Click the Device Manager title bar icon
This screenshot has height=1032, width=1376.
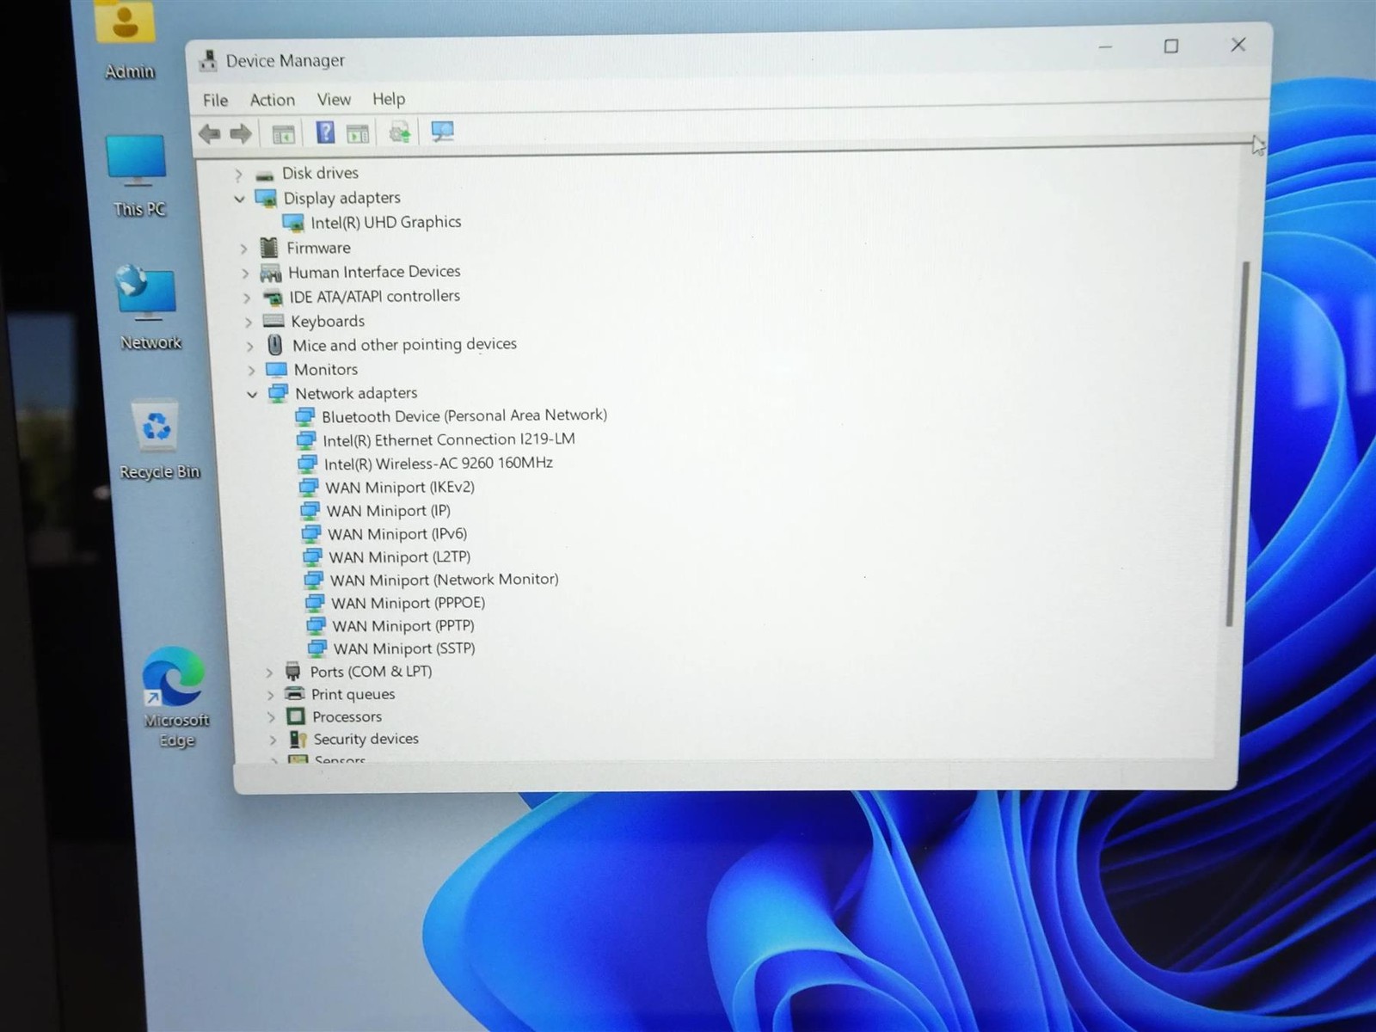tap(207, 60)
